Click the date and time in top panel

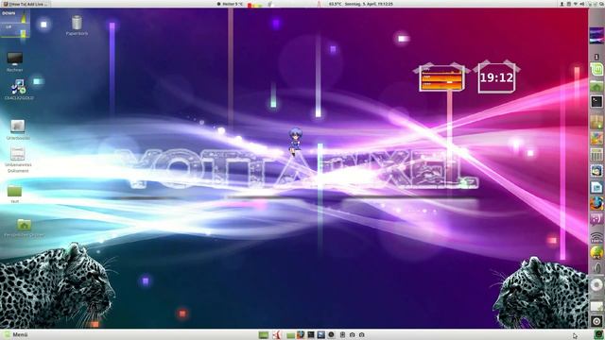(x=369, y=4)
